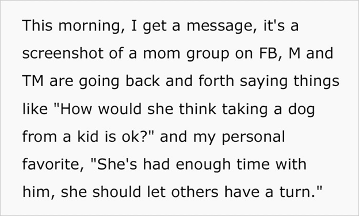The width and height of the screenshot is (359, 216).
Task: Click the initials "TM"
Action: coord(33,81)
